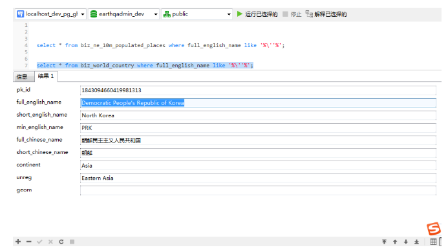Image resolution: width=448 pixels, height=252 pixels.
Task: Click the green run arrow icon
Action: pyautogui.click(x=240, y=14)
